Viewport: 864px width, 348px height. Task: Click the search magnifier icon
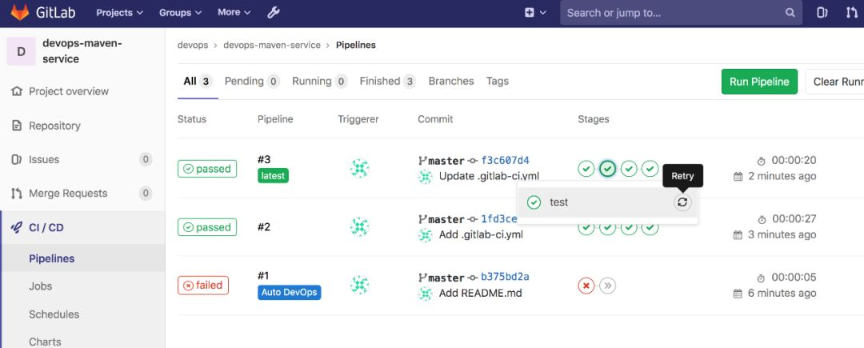(x=790, y=13)
